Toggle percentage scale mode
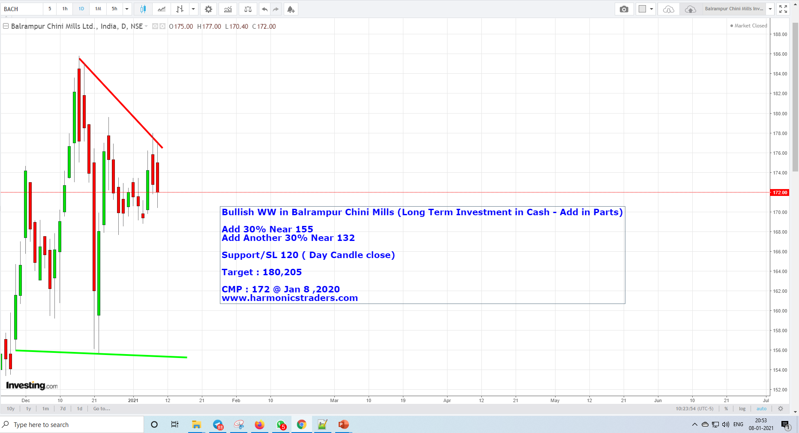This screenshot has width=799, height=433. click(x=726, y=409)
